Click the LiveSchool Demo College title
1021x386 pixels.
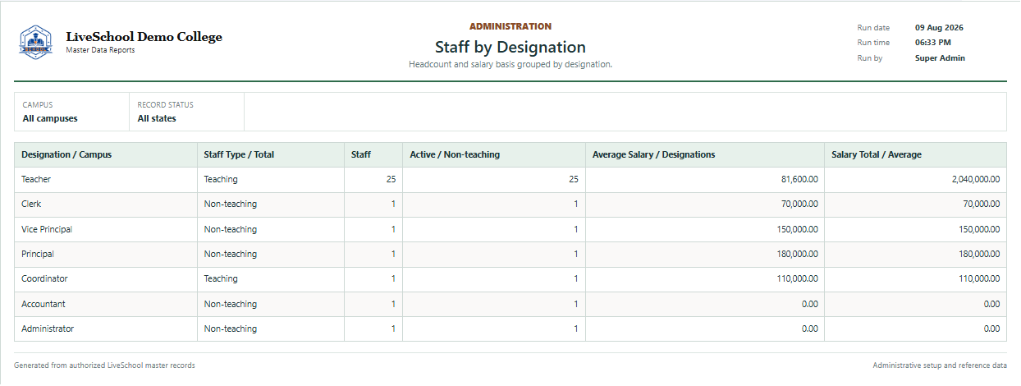[x=144, y=37]
